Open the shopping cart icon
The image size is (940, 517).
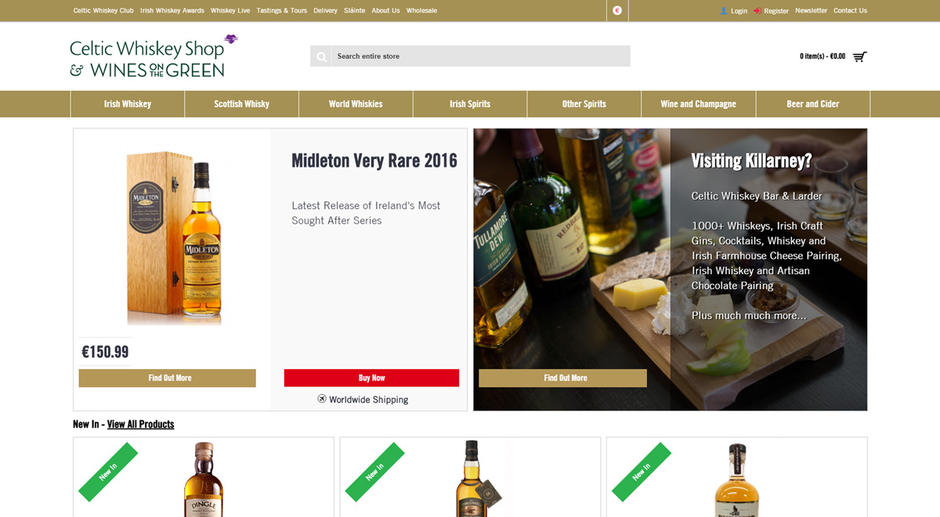[x=859, y=56]
